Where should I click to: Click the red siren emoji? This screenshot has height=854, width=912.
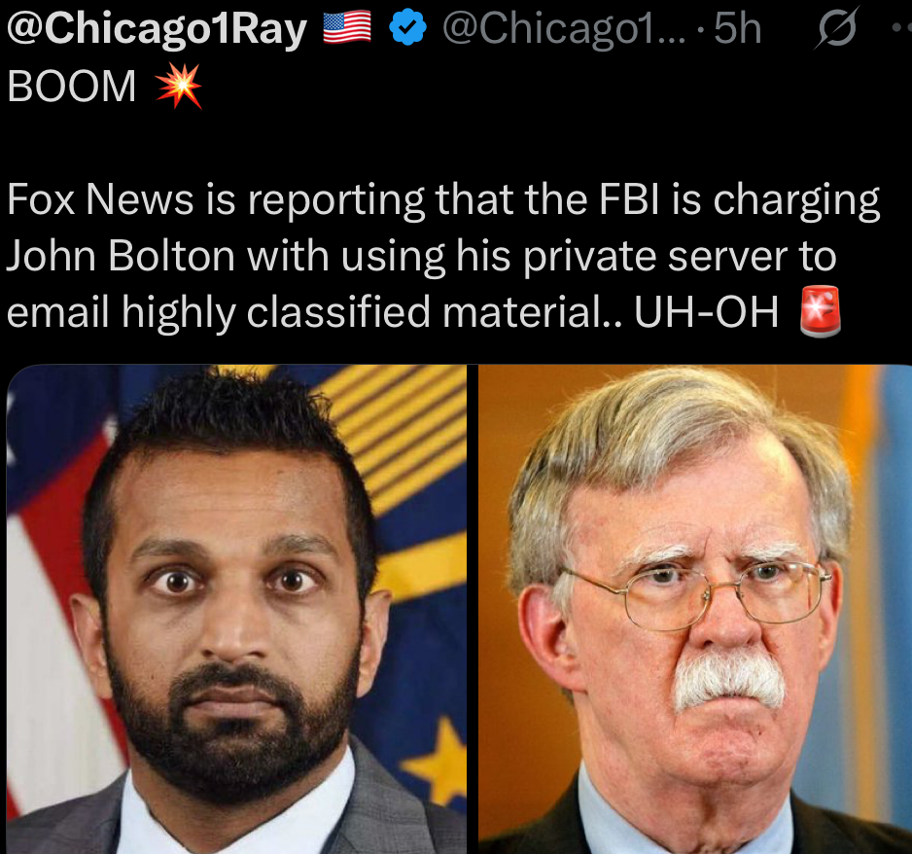pos(820,311)
